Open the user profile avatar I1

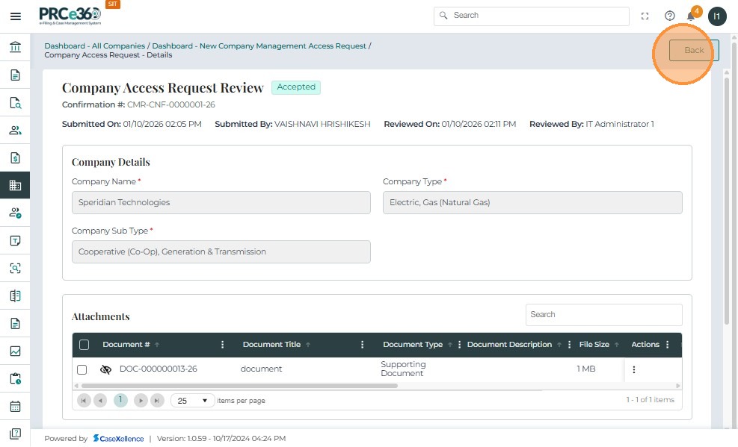tap(717, 16)
